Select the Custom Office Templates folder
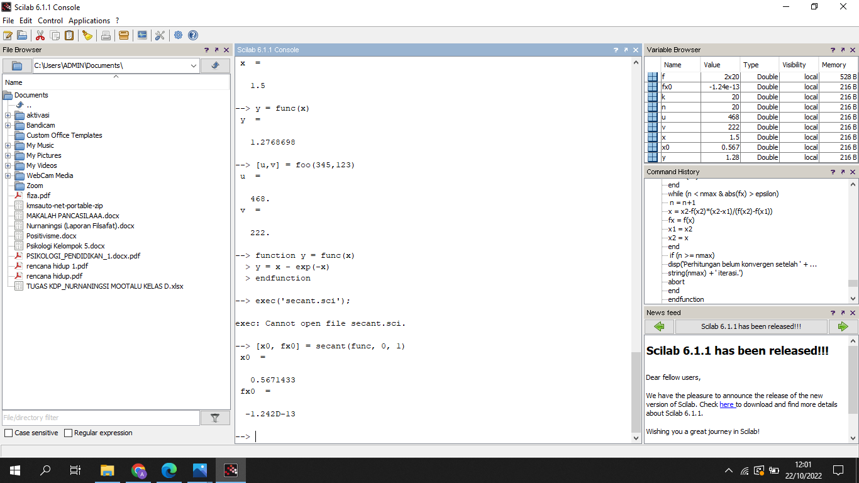The image size is (859, 483). tap(64, 135)
